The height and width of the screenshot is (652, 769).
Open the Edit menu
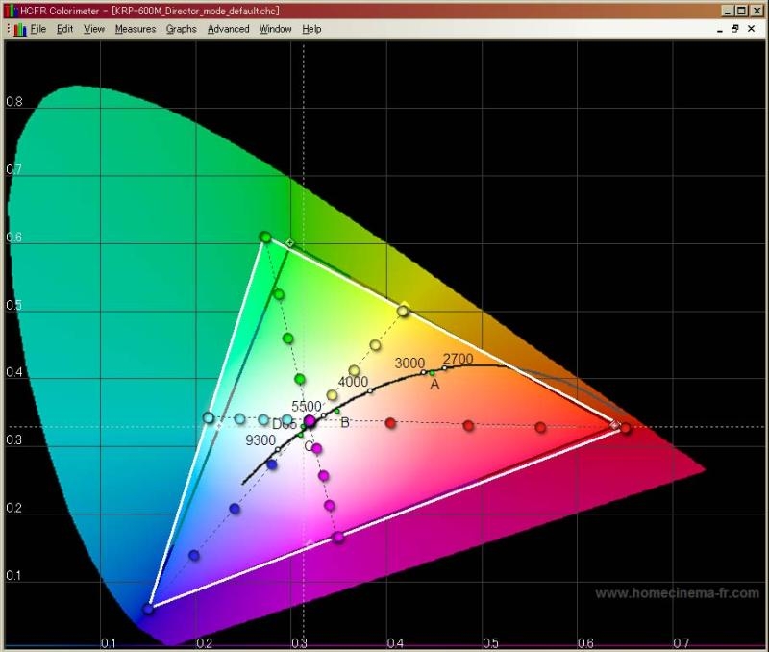(x=64, y=29)
